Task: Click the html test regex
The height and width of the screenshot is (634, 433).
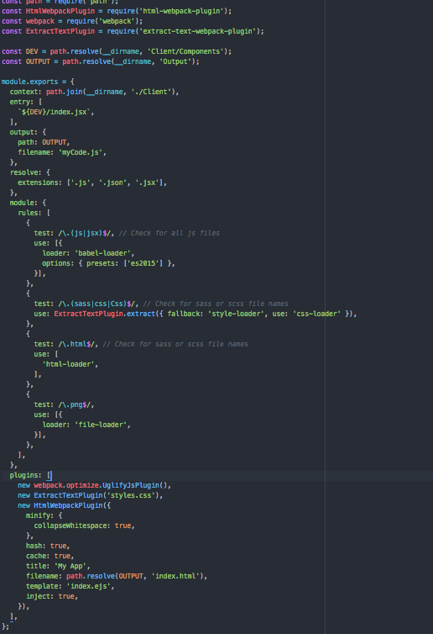Action: click(76, 344)
